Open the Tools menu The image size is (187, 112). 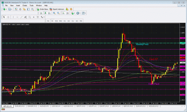coord(31,5)
